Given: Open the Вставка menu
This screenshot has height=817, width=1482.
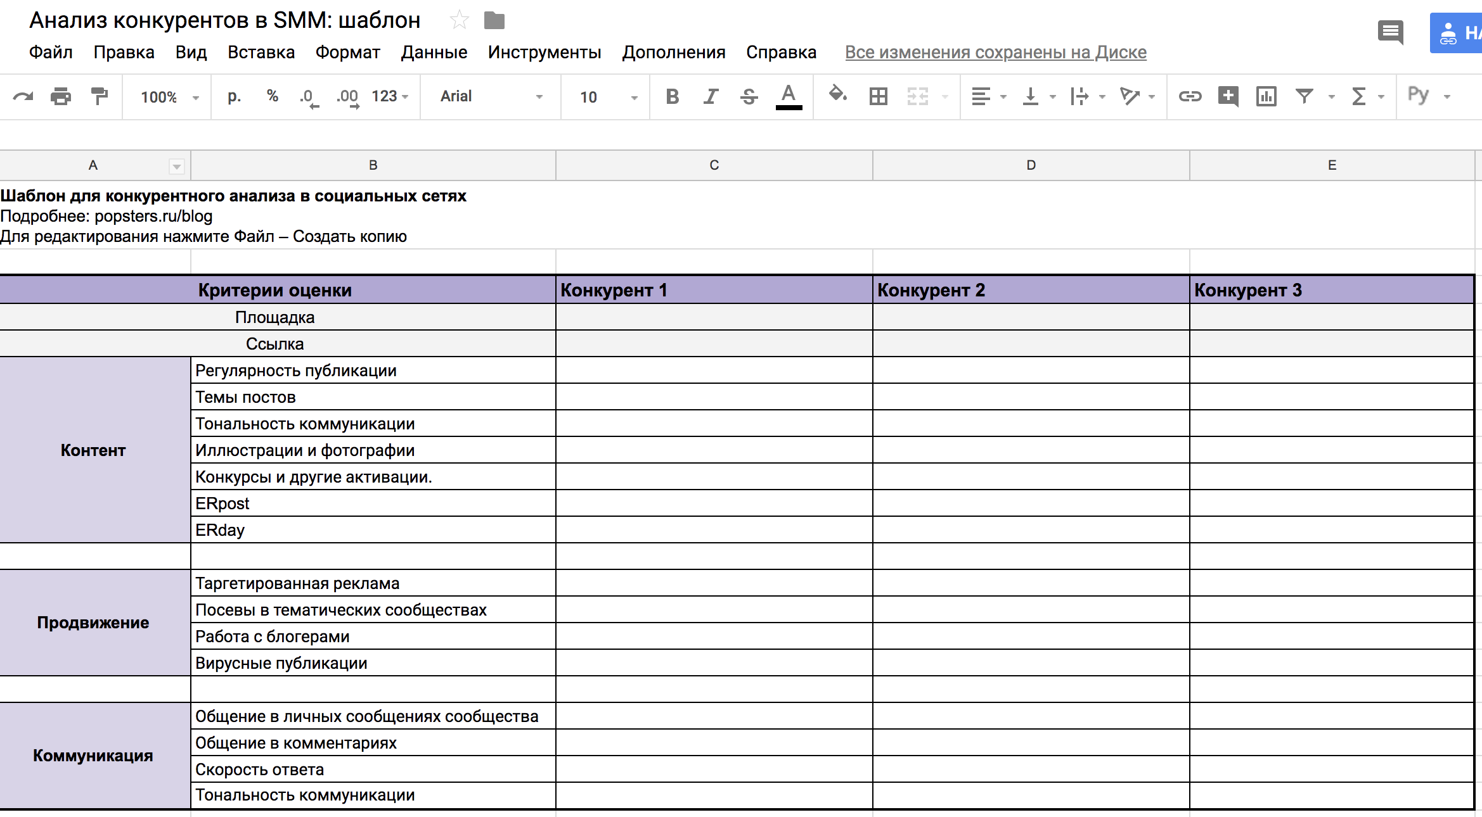Looking at the screenshot, I should coord(261,52).
